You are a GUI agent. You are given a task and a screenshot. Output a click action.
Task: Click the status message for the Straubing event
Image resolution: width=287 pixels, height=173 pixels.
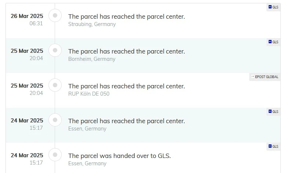127,16
